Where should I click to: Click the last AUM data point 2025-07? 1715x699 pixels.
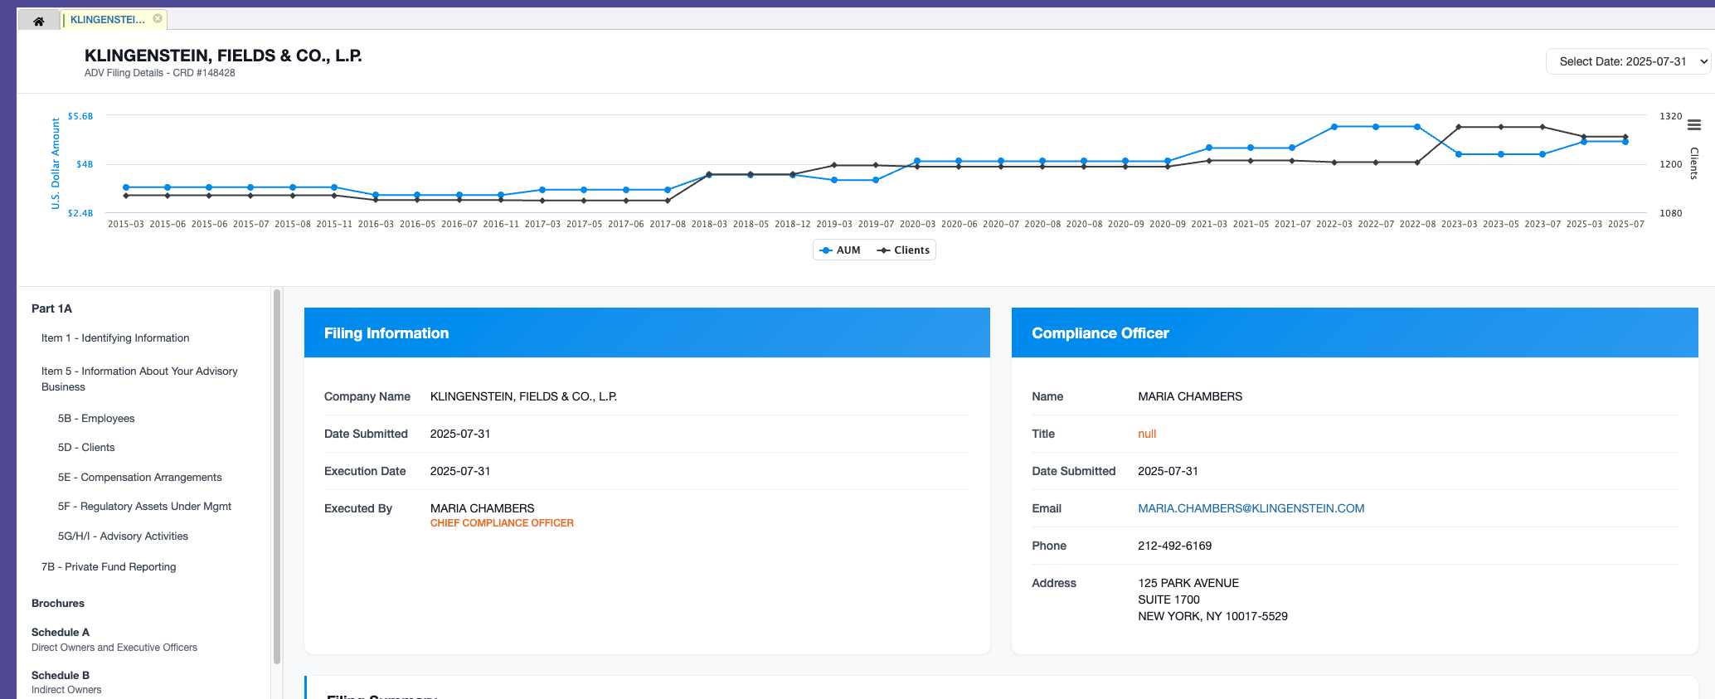(x=1625, y=142)
